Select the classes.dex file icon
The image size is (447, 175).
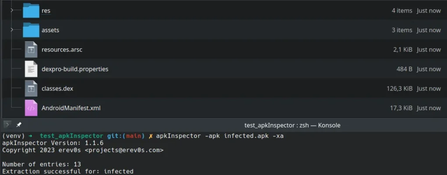(31, 88)
